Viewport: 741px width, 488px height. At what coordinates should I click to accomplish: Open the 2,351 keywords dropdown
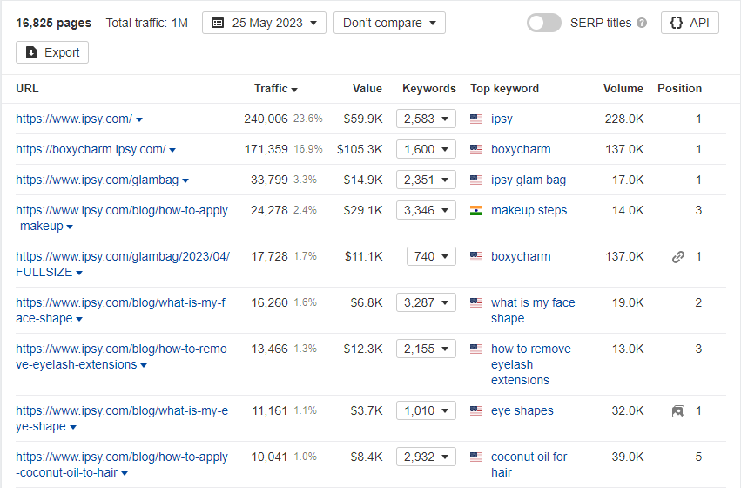tap(426, 180)
